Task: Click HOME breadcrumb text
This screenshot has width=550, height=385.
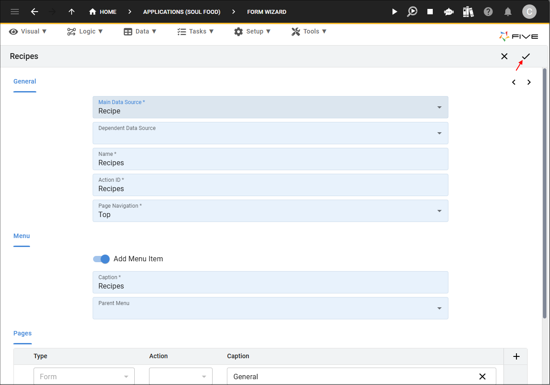Action: coord(108,12)
